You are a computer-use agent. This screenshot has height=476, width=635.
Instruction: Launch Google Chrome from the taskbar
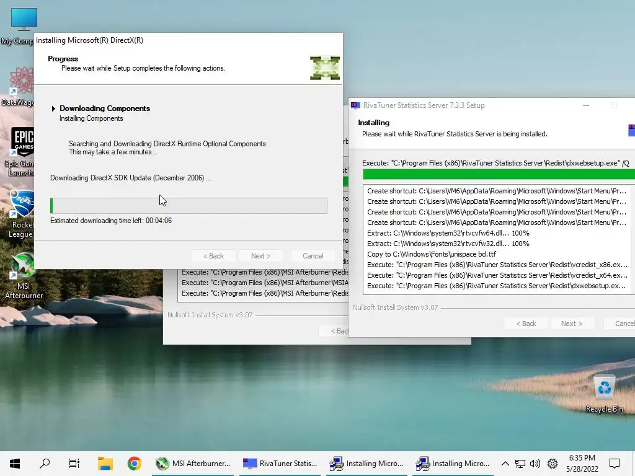pyautogui.click(x=134, y=464)
